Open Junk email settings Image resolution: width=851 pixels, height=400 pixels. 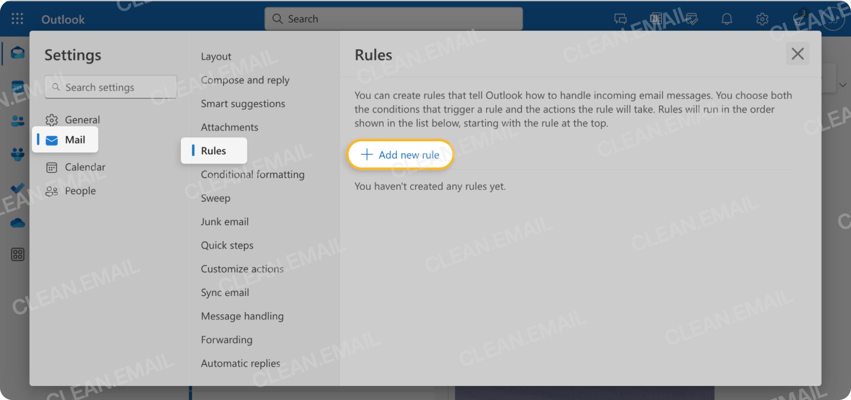(225, 222)
